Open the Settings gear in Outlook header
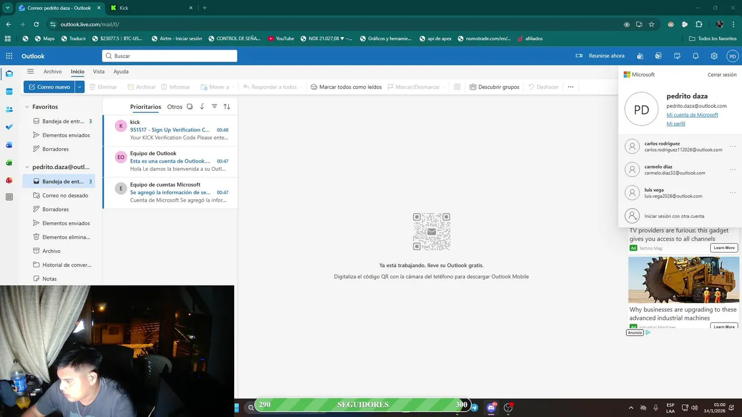The height and width of the screenshot is (417, 742). click(714, 56)
